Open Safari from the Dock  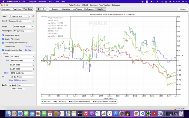click(x=20, y=113)
